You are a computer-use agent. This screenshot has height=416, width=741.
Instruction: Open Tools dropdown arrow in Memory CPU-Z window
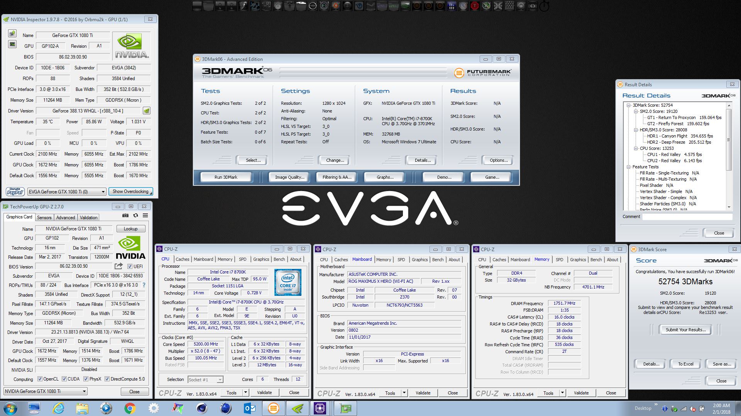[x=562, y=393]
